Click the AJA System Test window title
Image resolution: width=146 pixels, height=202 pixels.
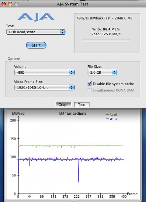point(73,4)
